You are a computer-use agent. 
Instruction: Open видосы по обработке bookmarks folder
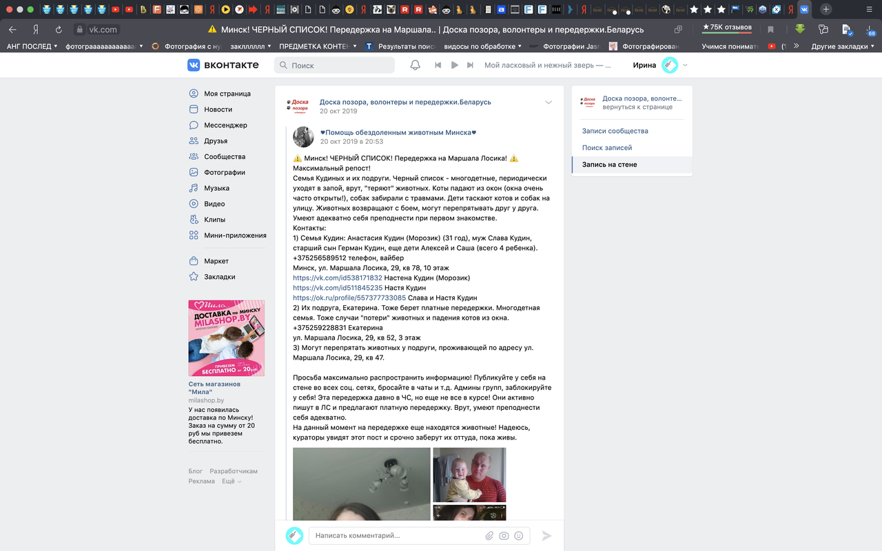484,46
